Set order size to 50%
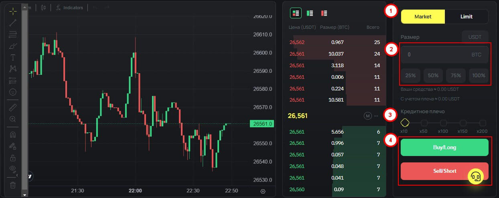 point(433,75)
